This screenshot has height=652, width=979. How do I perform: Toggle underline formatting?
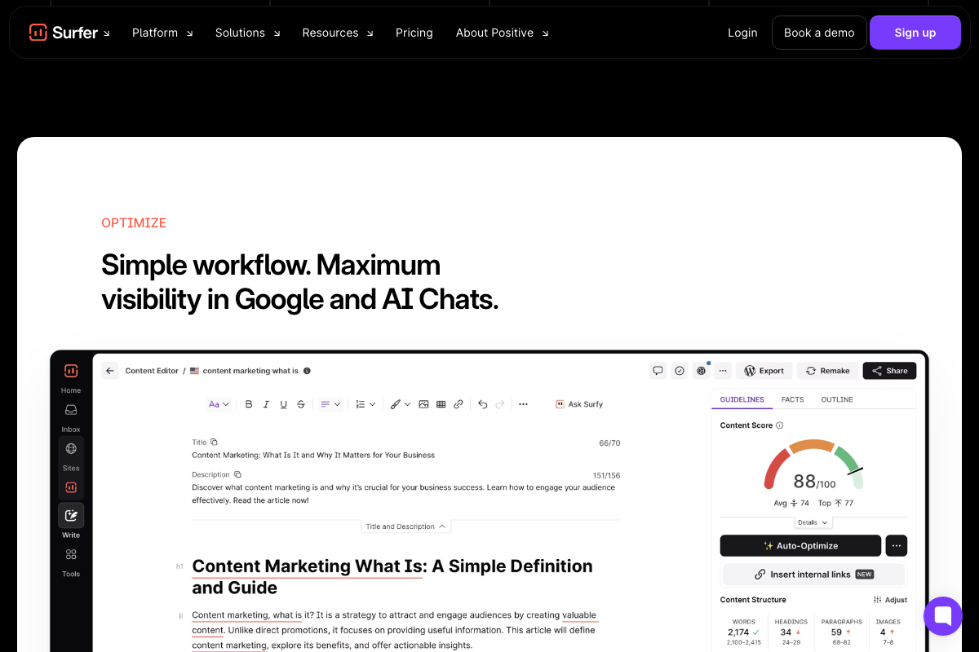(x=283, y=404)
